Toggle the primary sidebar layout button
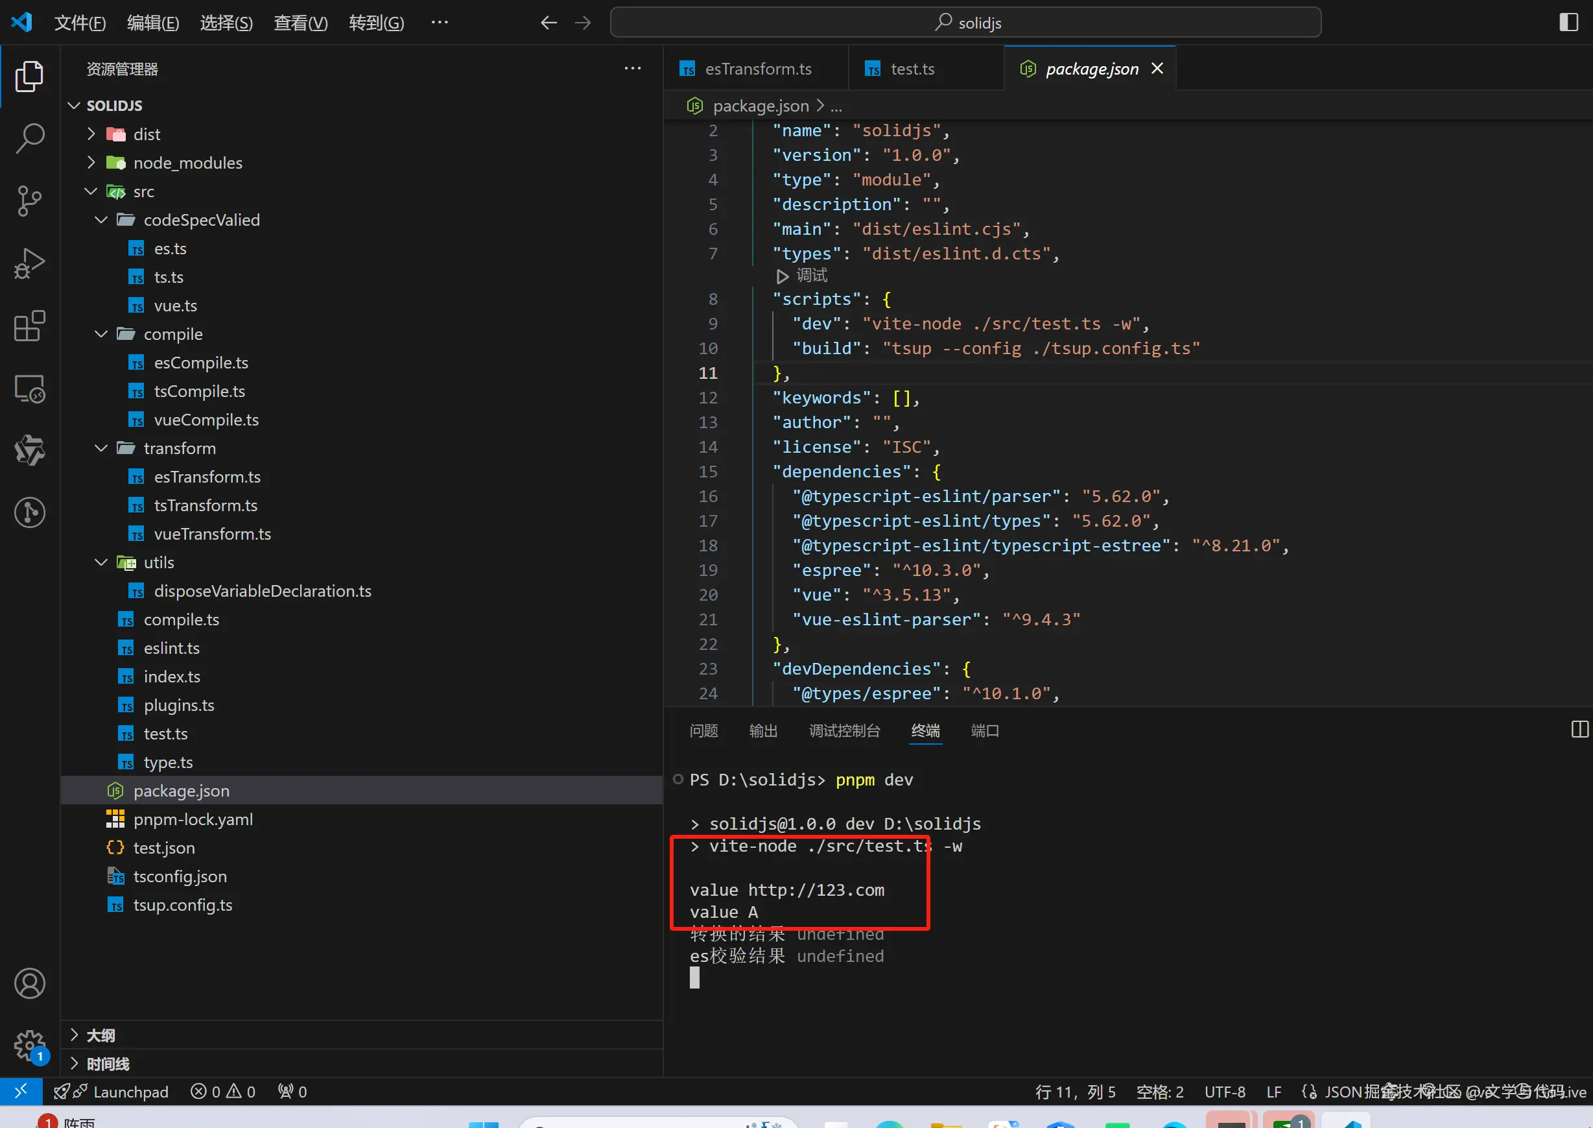Screen dimensions: 1593x1128 (1568, 22)
